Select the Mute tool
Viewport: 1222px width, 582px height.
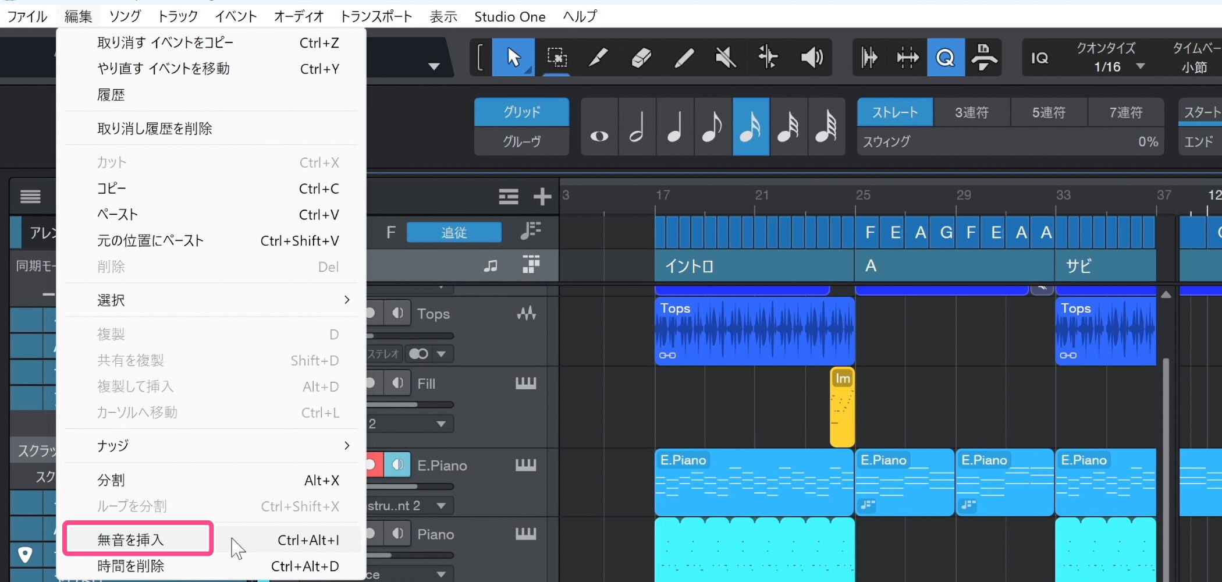(726, 58)
